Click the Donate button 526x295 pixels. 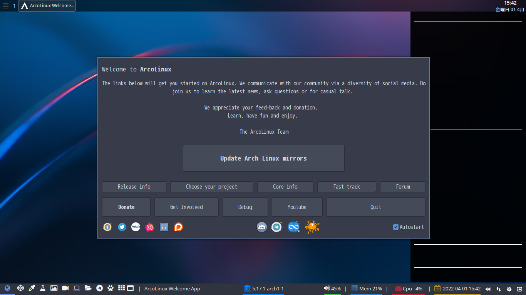click(x=126, y=207)
